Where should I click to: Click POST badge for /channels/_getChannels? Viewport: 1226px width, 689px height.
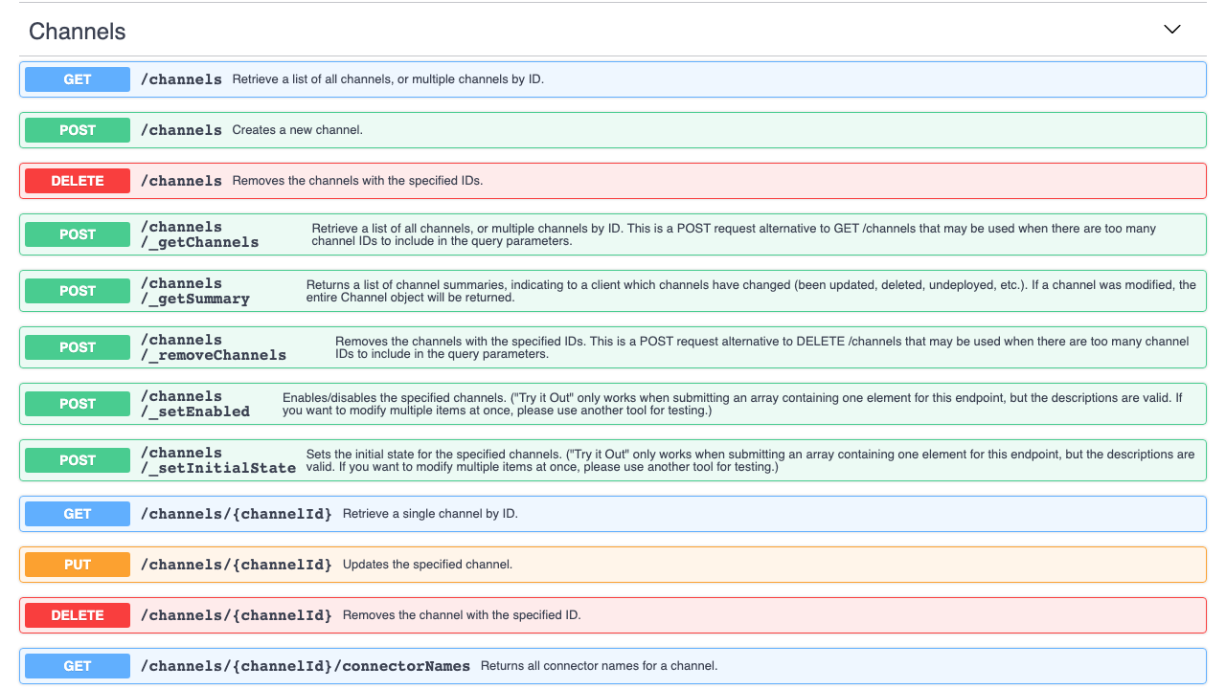coord(78,234)
